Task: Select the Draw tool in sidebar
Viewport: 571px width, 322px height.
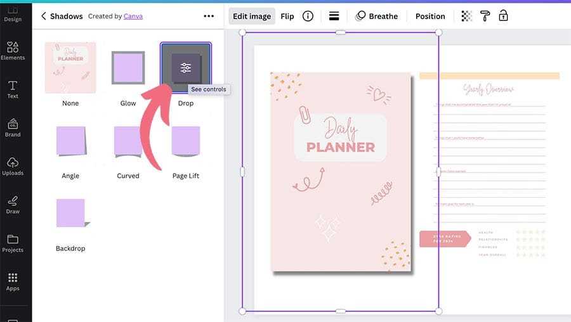Action: pos(13,205)
